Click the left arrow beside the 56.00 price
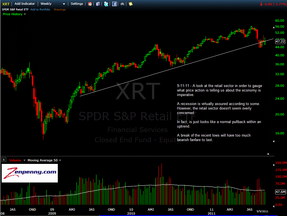 pos(273,28)
